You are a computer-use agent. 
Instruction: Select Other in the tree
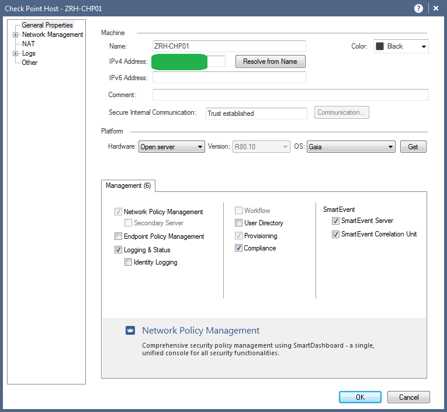click(30, 63)
